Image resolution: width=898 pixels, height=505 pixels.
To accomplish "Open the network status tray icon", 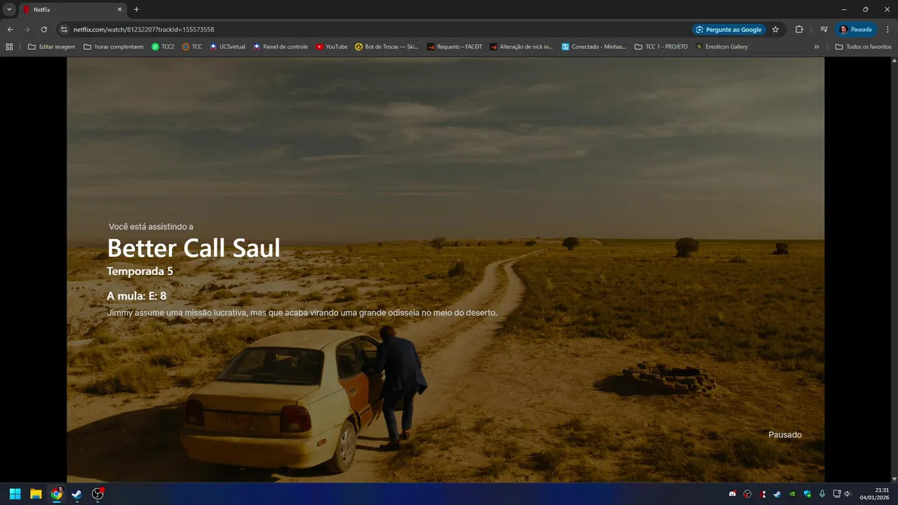I will pos(837,494).
